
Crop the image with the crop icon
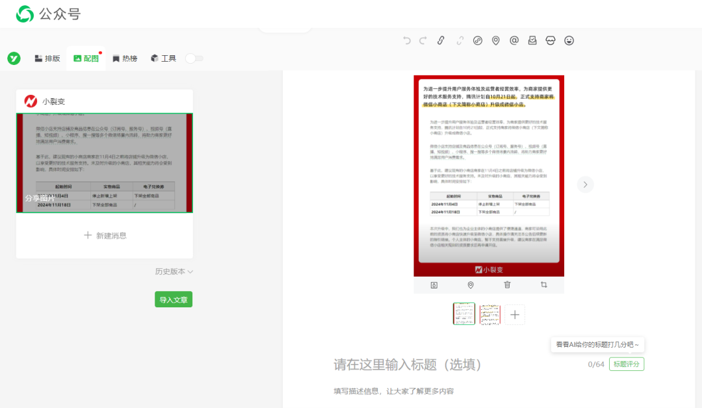tap(543, 285)
